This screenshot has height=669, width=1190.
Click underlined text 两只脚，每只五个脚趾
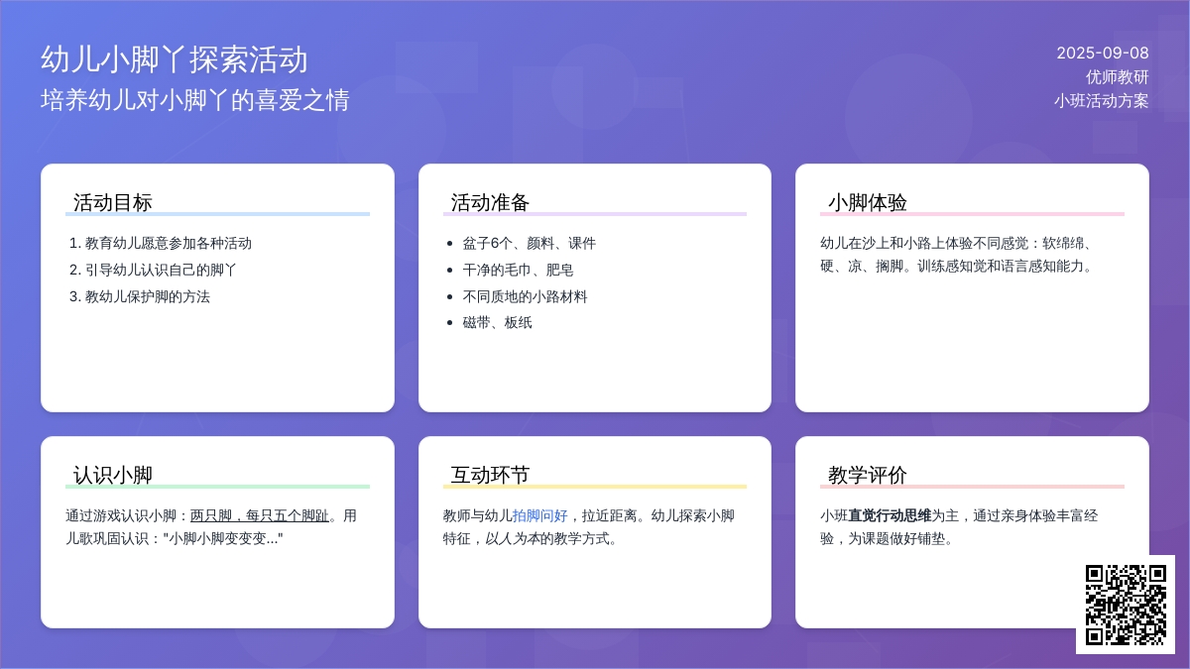[259, 515]
